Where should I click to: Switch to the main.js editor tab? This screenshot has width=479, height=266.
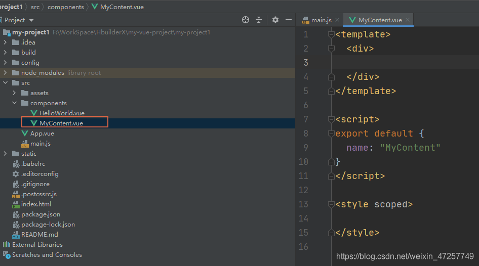tap(321, 20)
